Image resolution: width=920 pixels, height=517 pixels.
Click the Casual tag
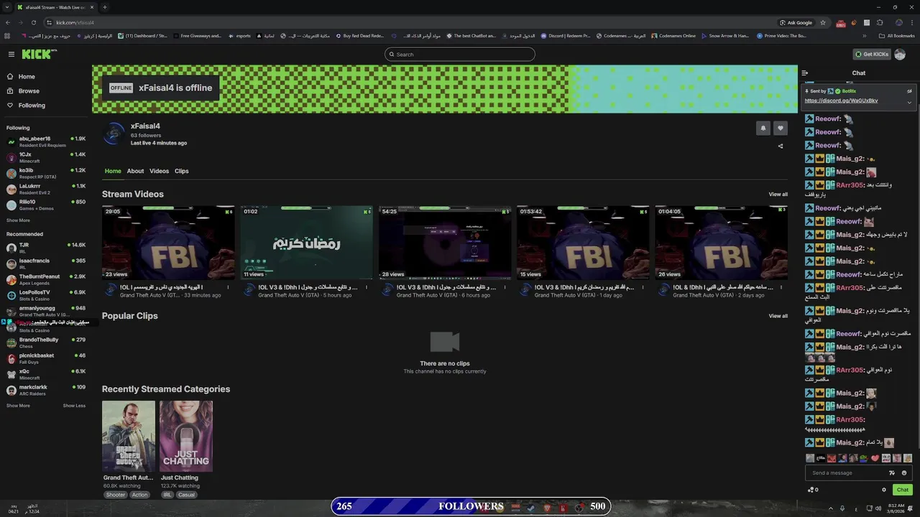pyautogui.click(x=186, y=495)
